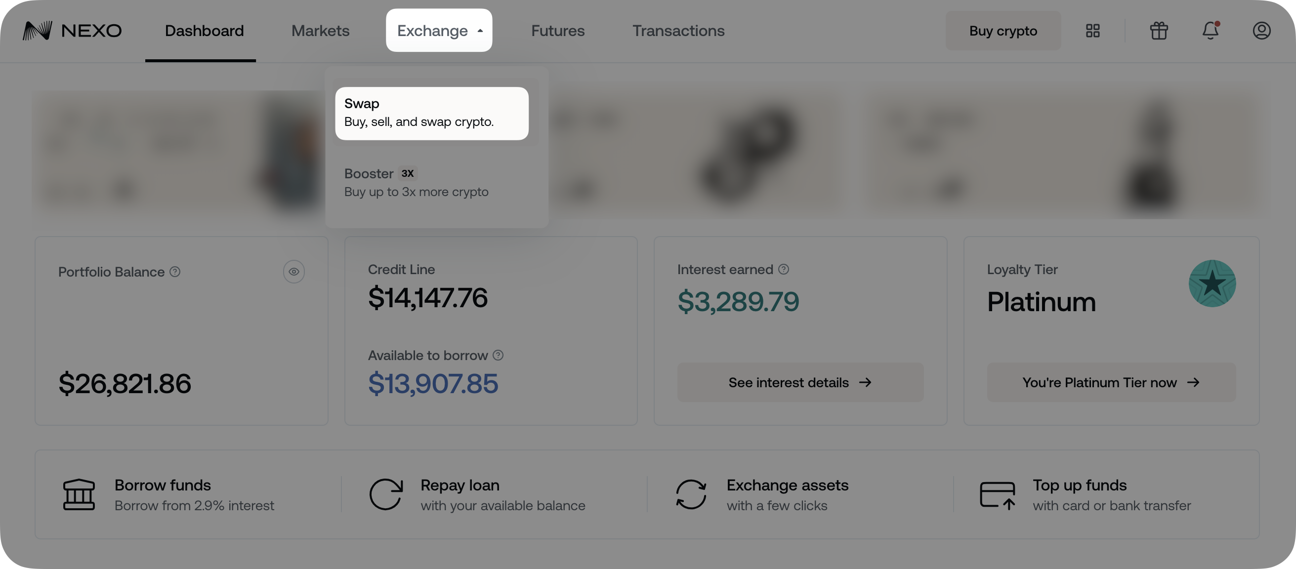Open the Interest earned help tooltip
The height and width of the screenshot is (569, 1296).
(x=783, y=269)
